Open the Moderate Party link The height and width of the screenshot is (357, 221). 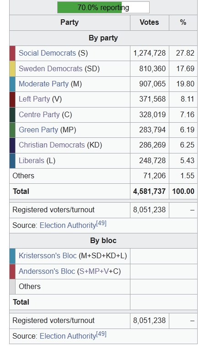(x=43, y=84)
